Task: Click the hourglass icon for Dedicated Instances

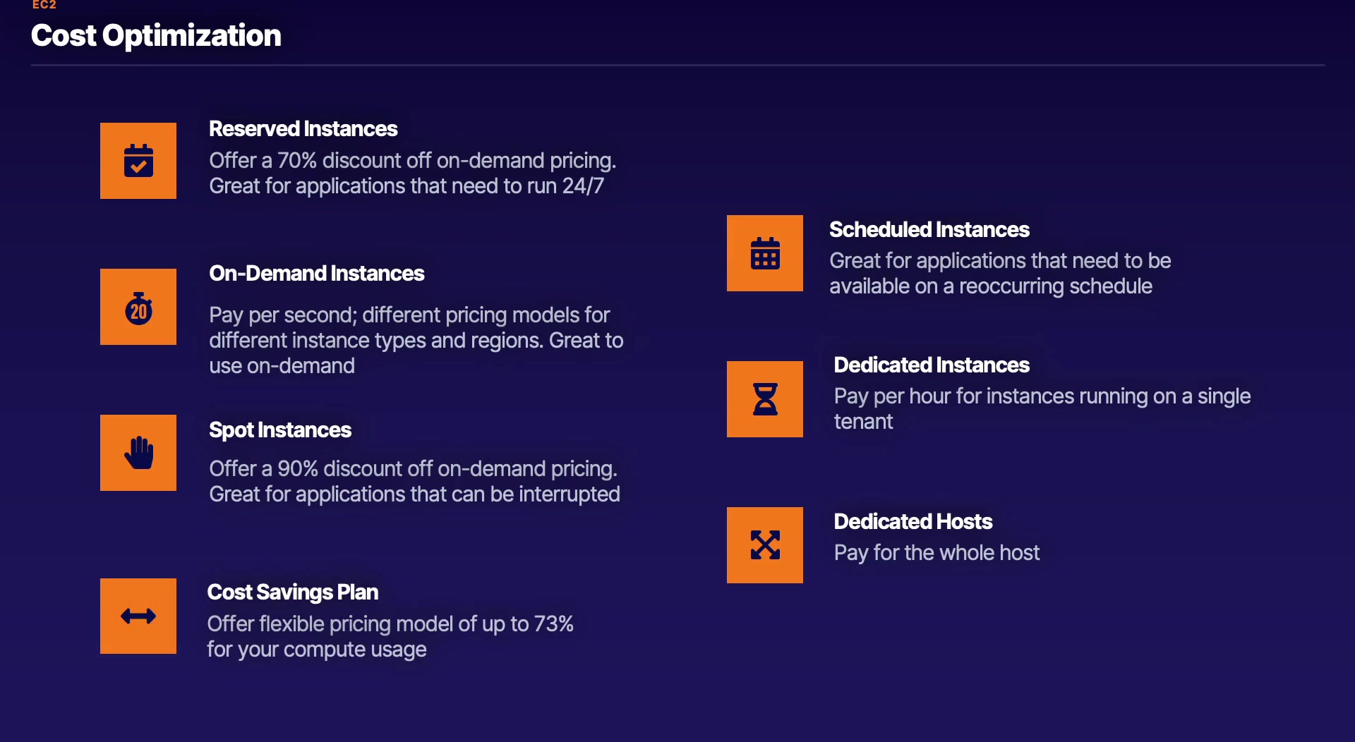Action: click(765, 399)
